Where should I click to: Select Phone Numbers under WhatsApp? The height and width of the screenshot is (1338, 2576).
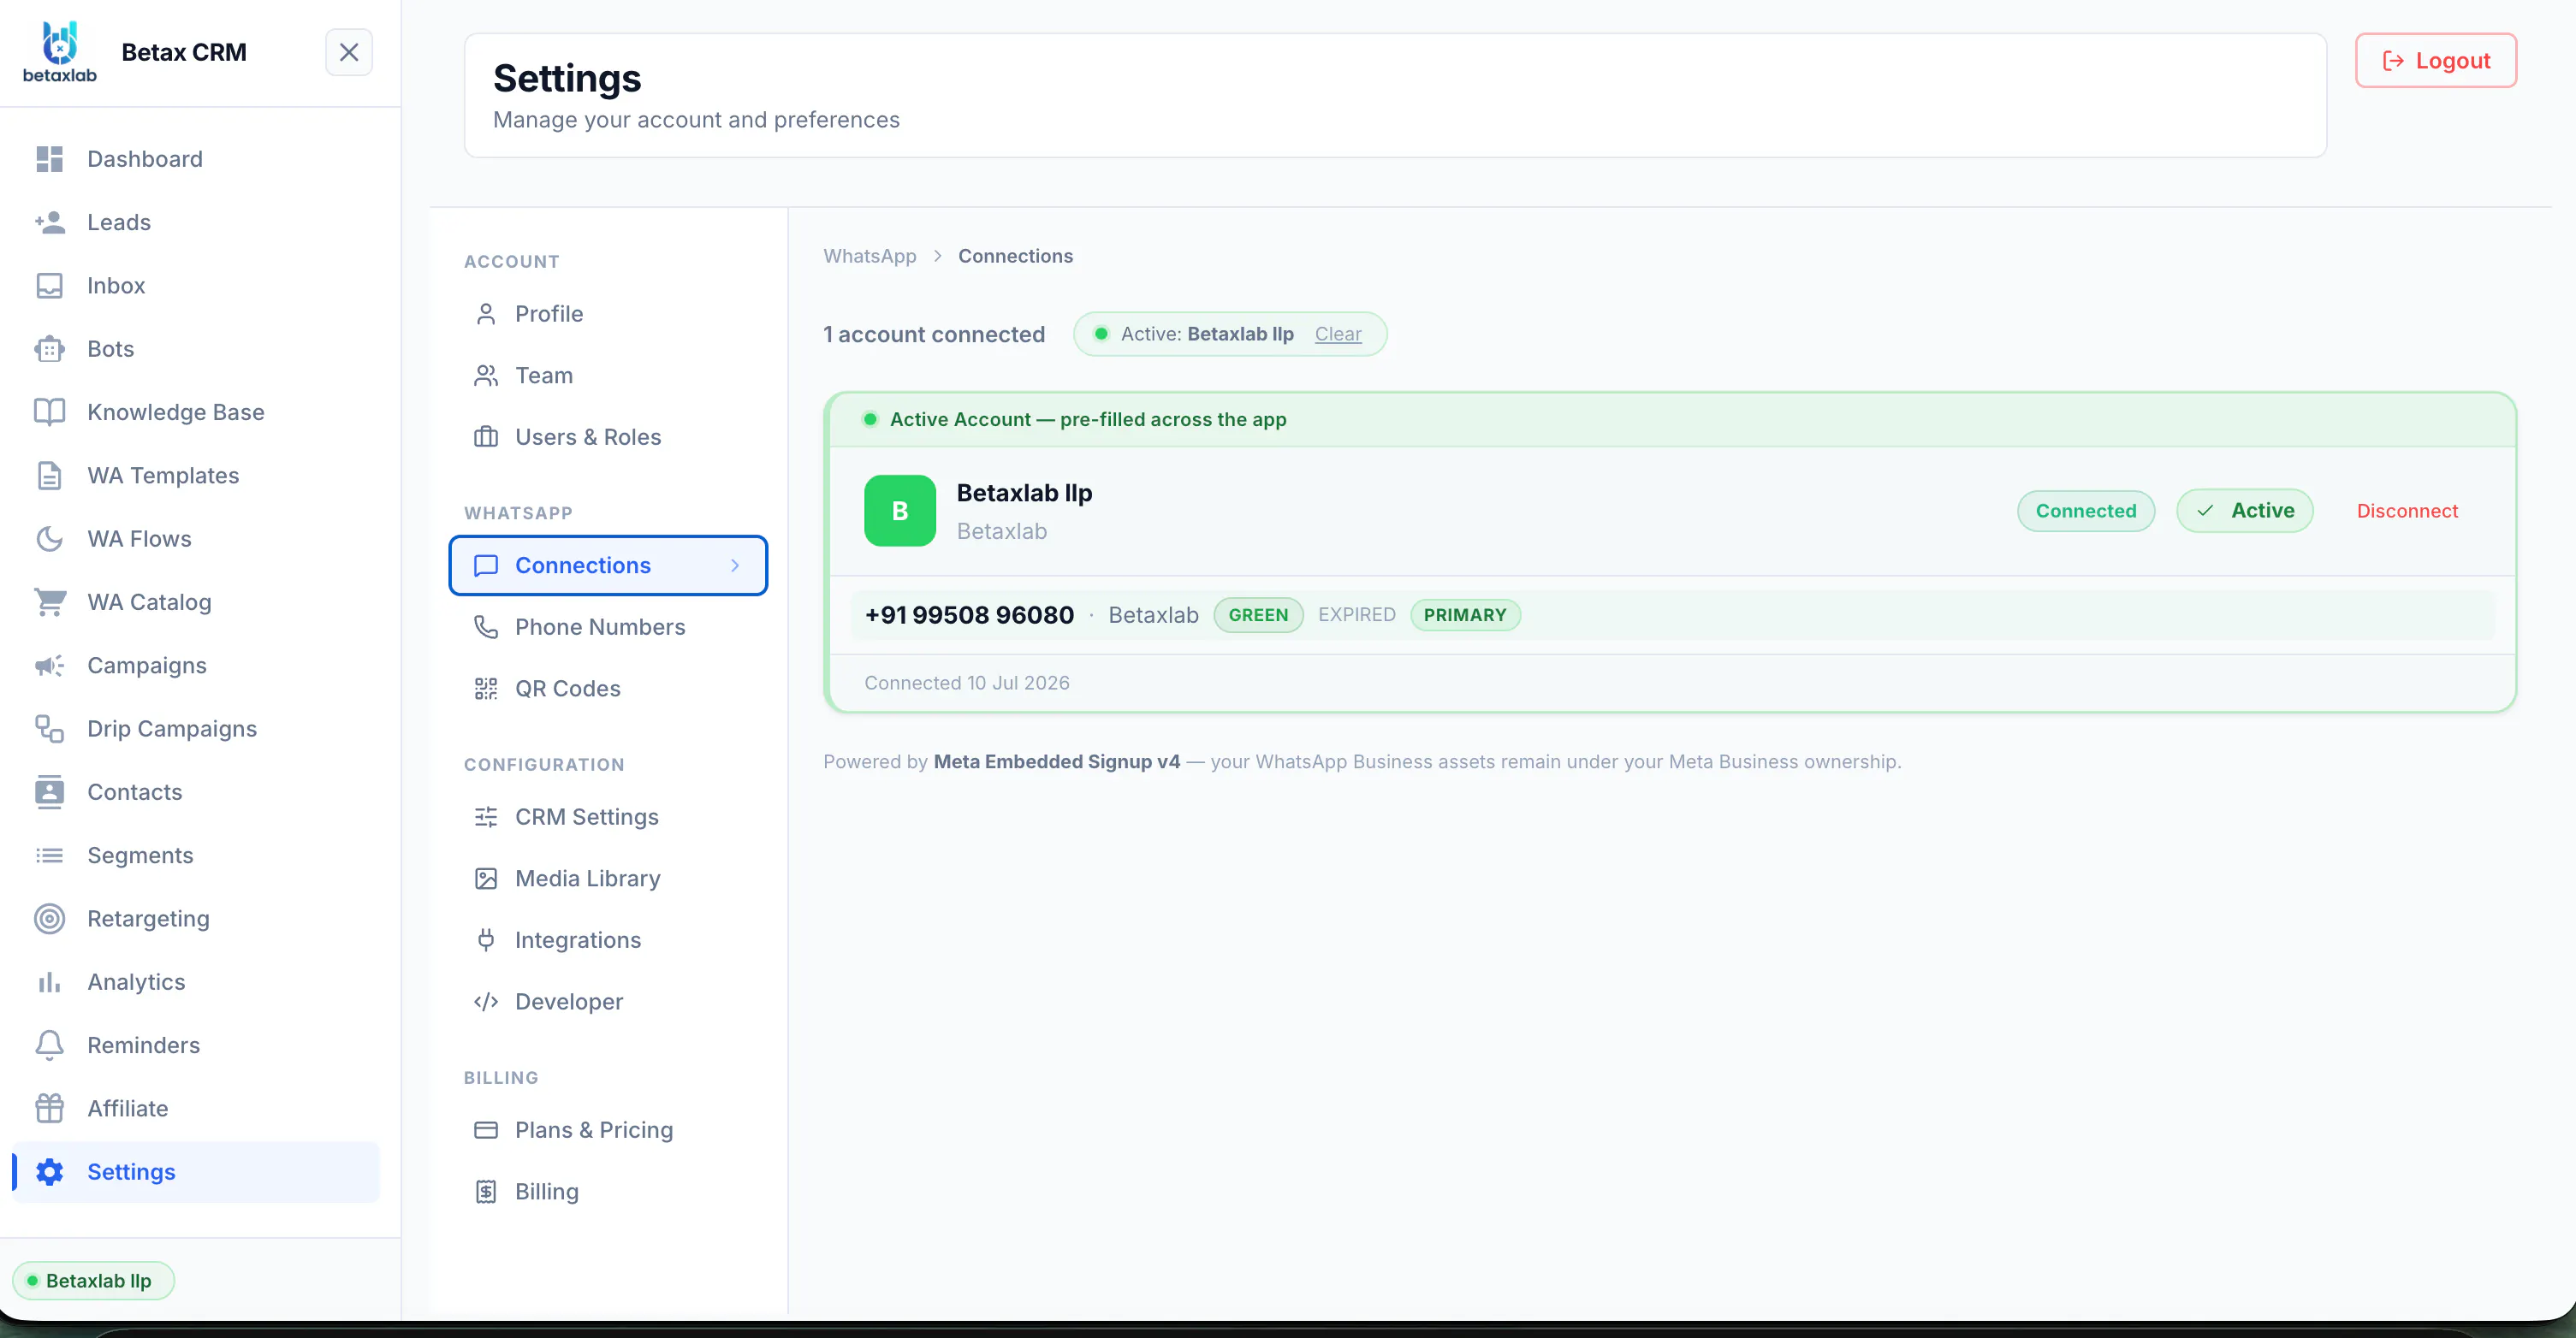click(608, 627)
